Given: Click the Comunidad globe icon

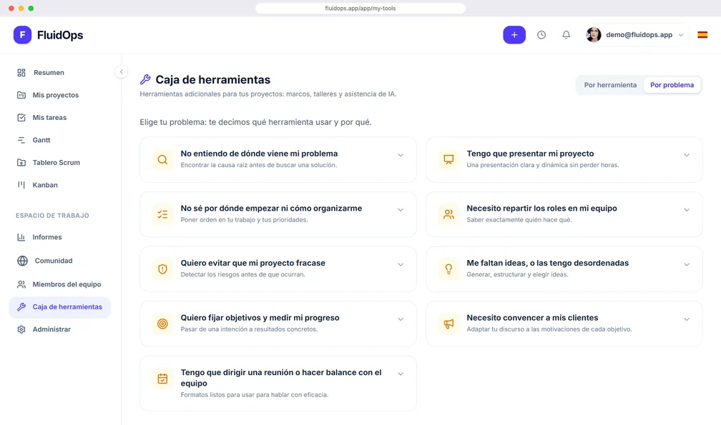Looking at the screenshot, I should [22, 261].
